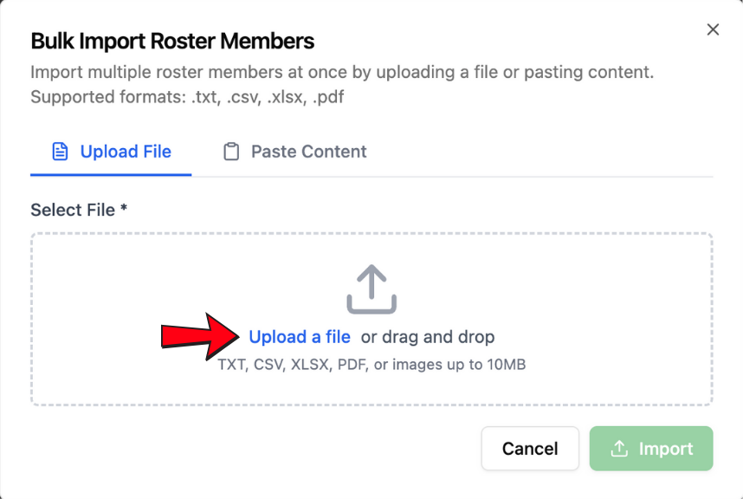Click the blue file icon in the active tab
743x499 pixels.
tap(60, 151)
